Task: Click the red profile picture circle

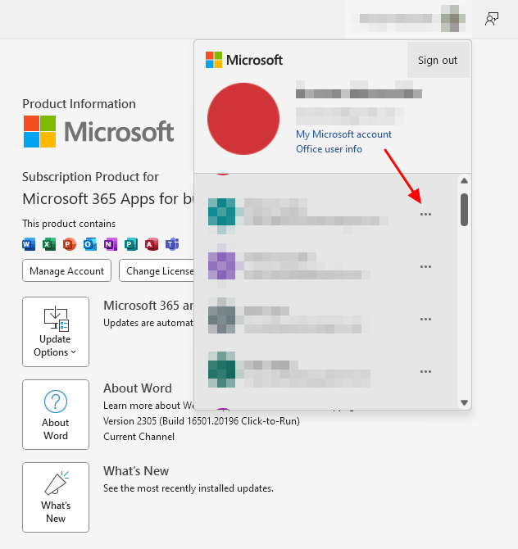Action: click(243, 119)
